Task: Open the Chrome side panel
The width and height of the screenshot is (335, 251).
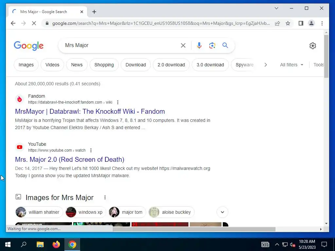Action: [x=301, y=23]
